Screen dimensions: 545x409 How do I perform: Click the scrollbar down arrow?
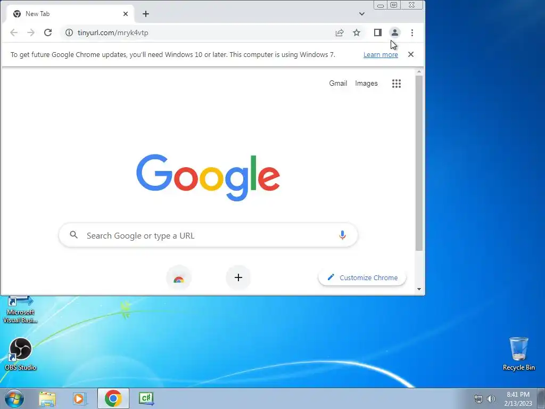coord(419,289)
